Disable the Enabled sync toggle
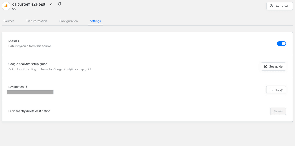This screenshot has width=295, height=146. click(x=281, y=44)
